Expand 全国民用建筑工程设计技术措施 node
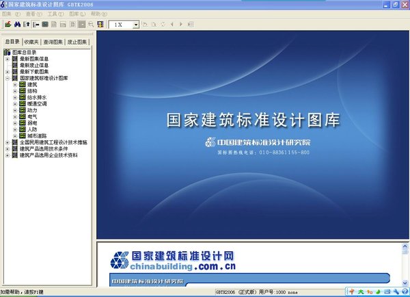Screen dimensions: 410x297 pyautogui.click(x=8, y=142)
